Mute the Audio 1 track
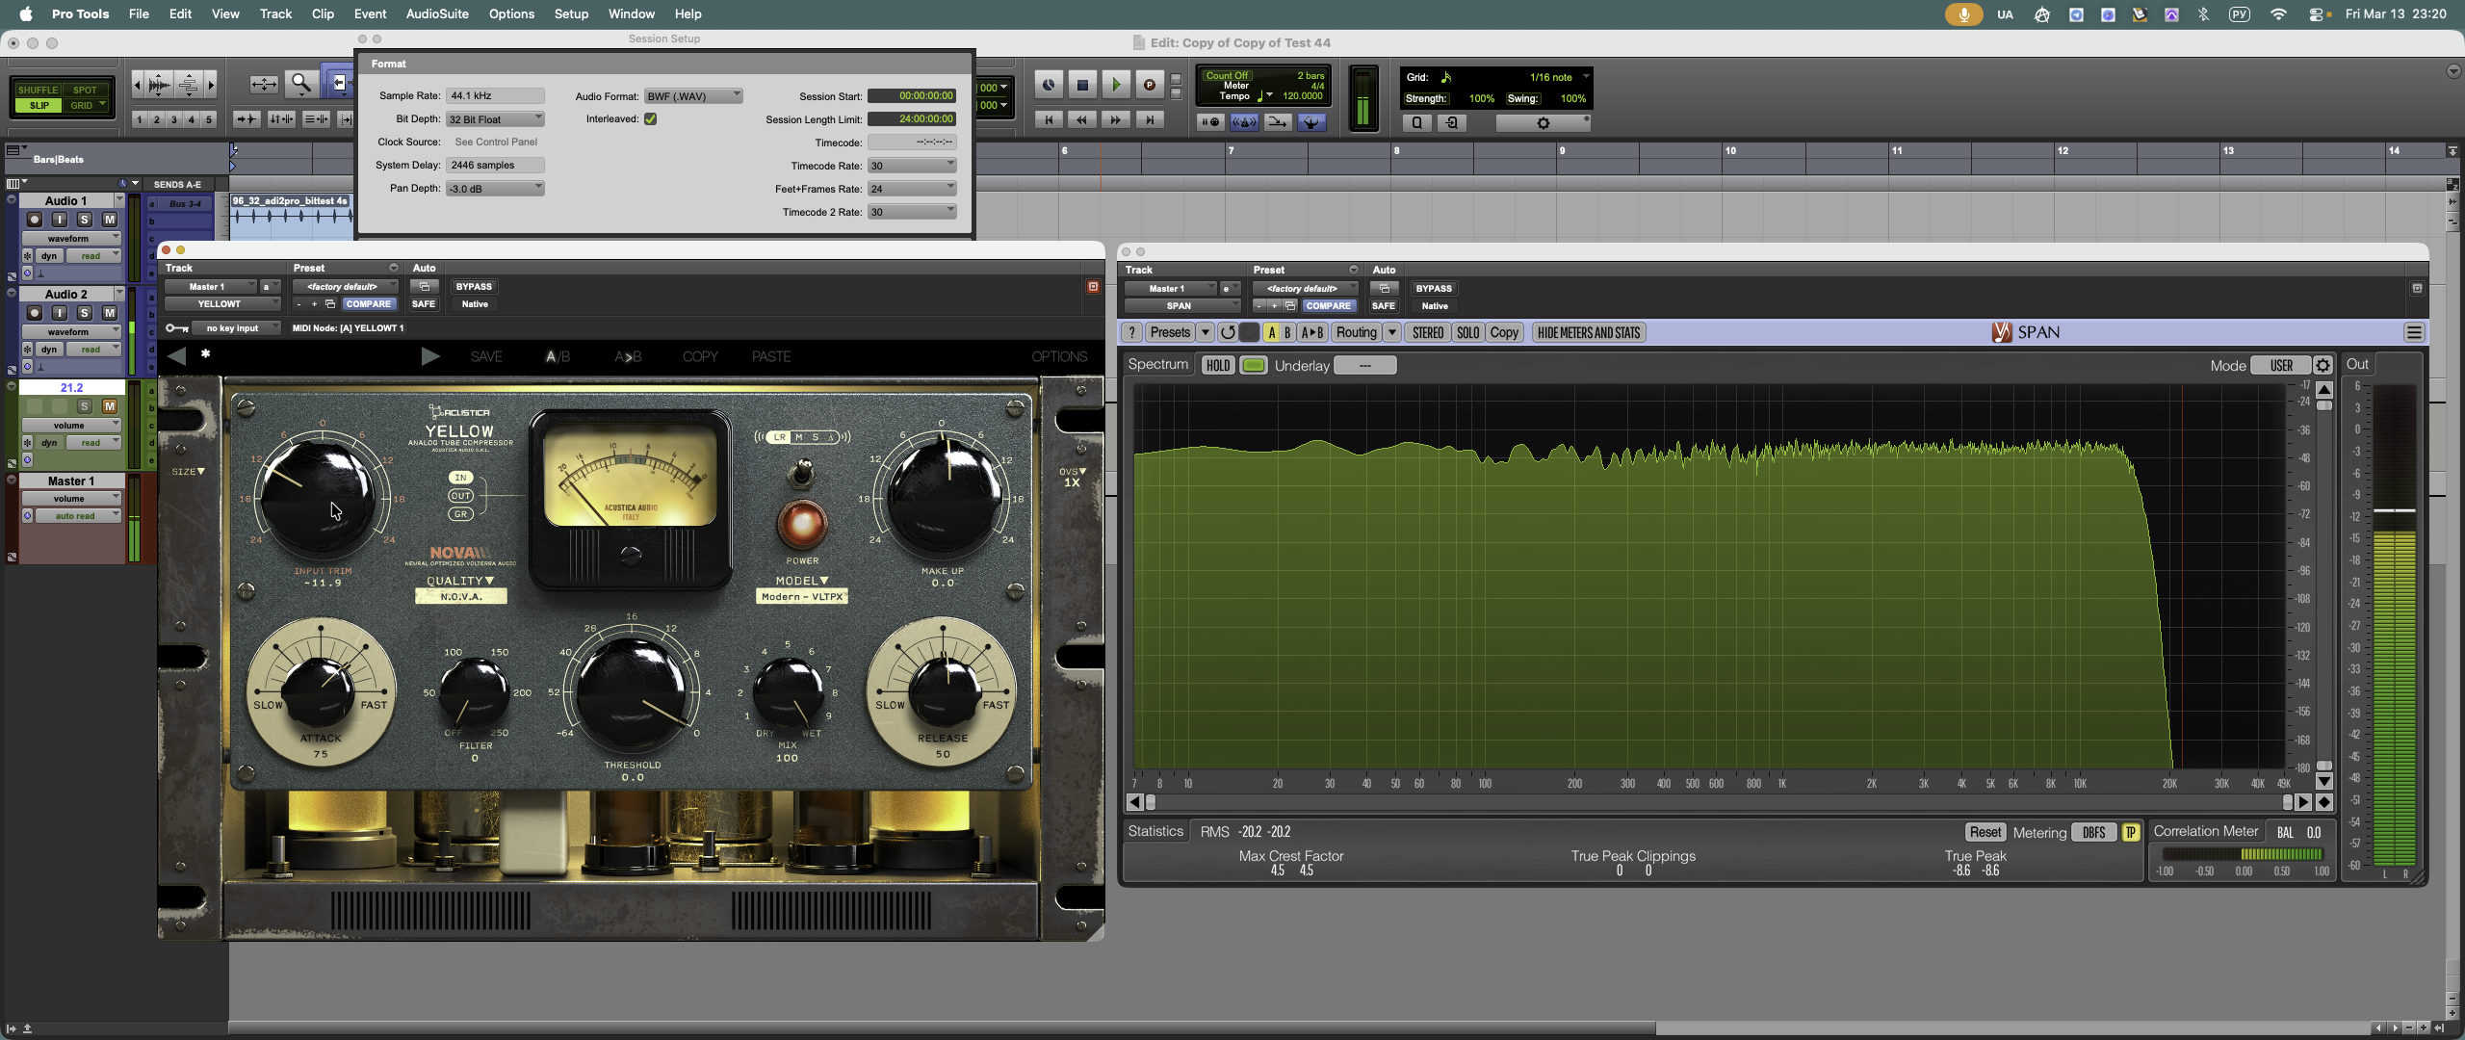 coord(110,220)
